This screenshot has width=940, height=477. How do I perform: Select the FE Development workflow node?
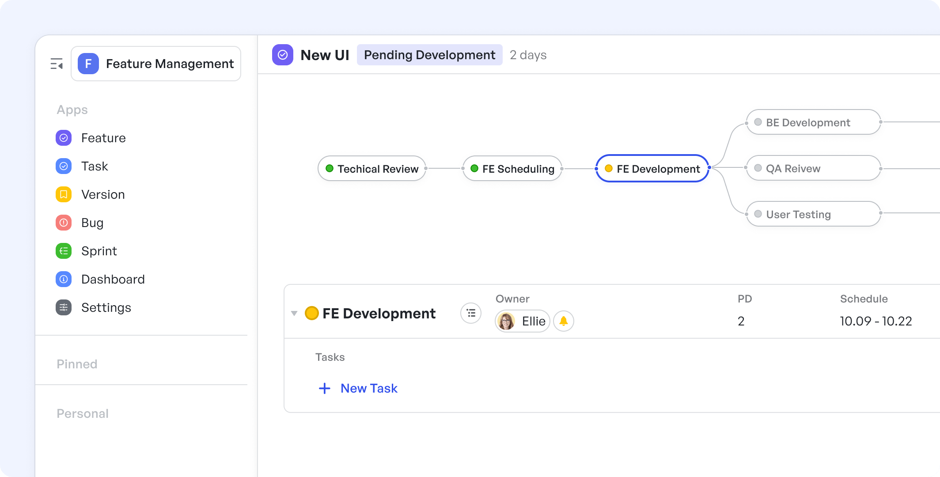pyautogui.click(x=652, y=169)
